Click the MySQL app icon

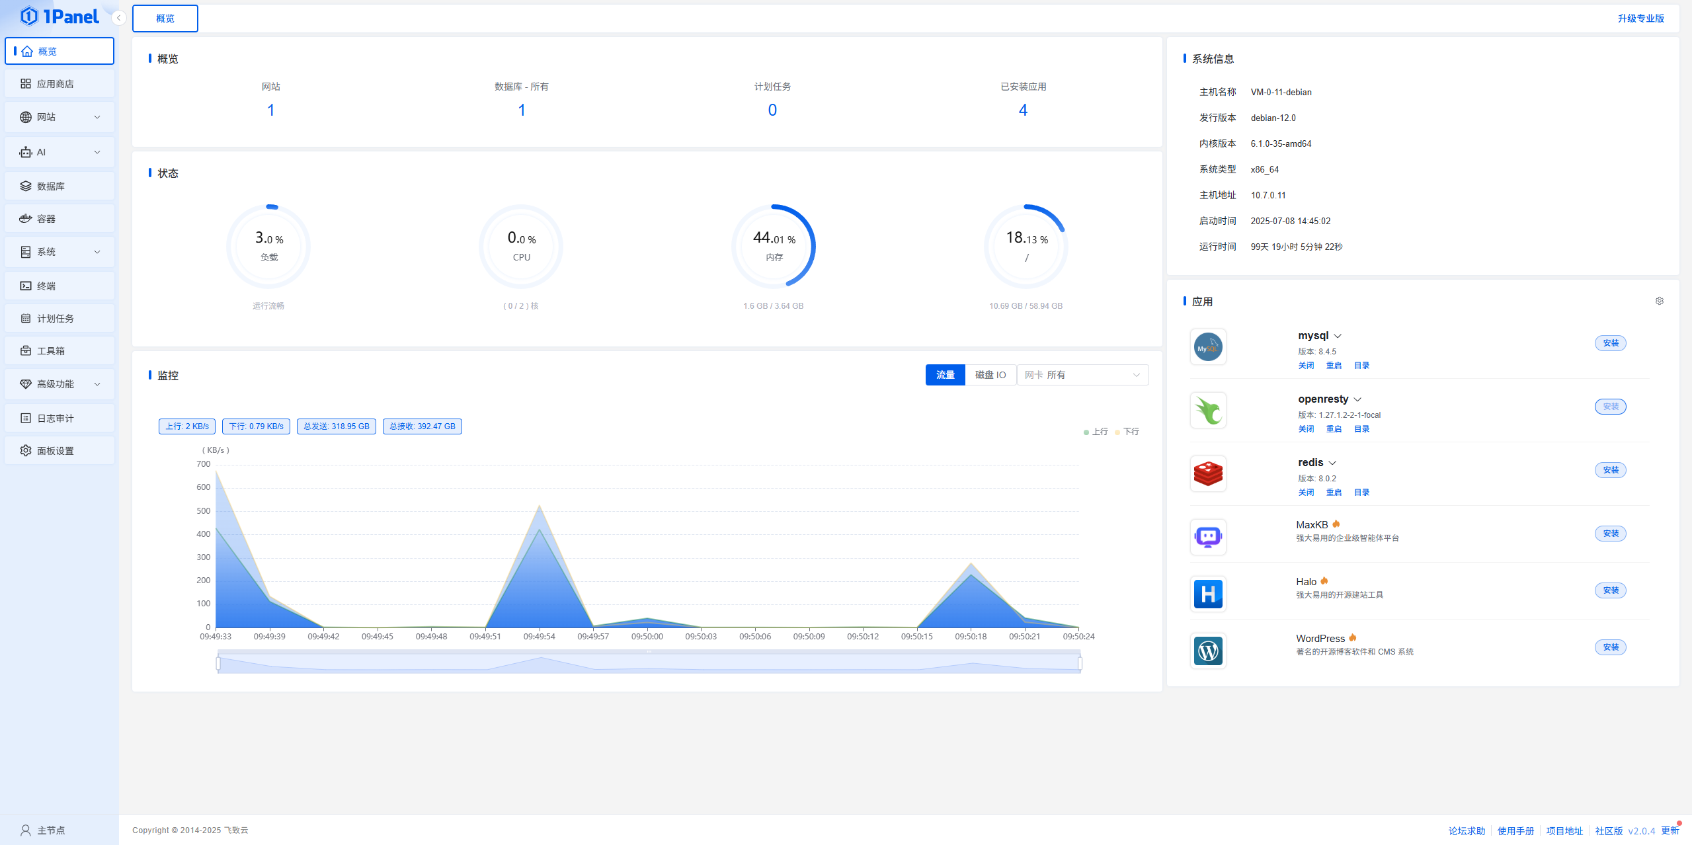[x=1207, y=346]
